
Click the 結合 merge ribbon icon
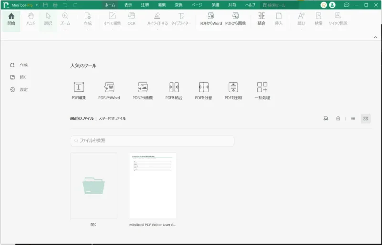coord(261,19)
